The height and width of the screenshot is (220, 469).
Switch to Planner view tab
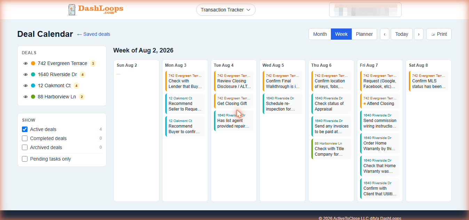(x=364, y=34)
